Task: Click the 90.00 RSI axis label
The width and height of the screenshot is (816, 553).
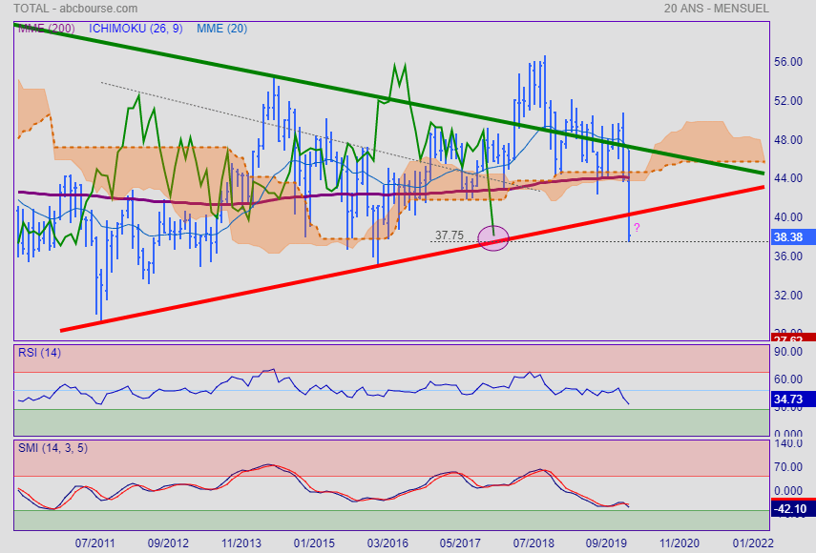Action: tap(788, 352)
